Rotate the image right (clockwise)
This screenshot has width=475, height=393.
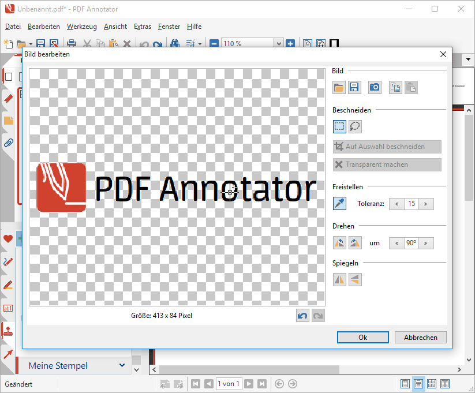[355, 243]
